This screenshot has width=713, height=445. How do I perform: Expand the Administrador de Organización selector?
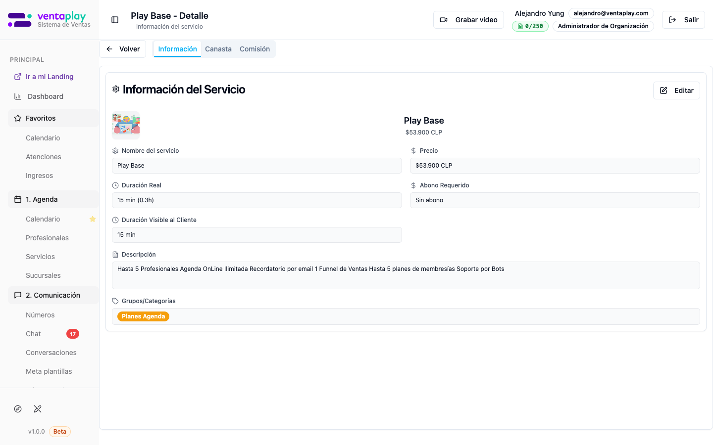(x=603, y=26)
